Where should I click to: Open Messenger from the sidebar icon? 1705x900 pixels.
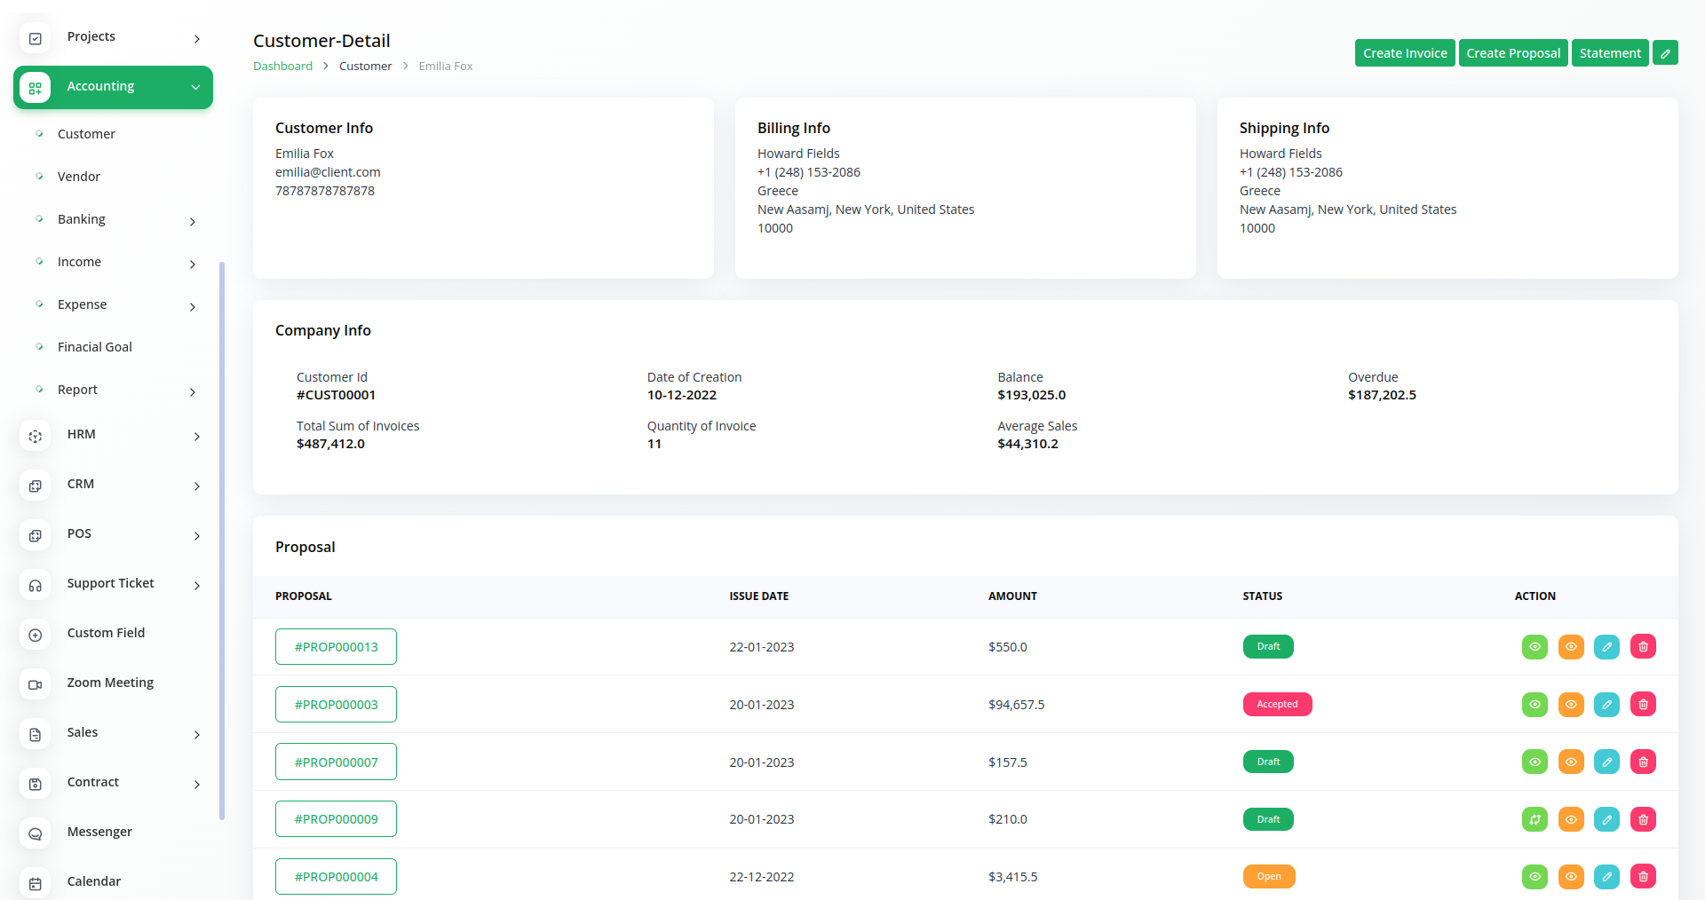36,833
